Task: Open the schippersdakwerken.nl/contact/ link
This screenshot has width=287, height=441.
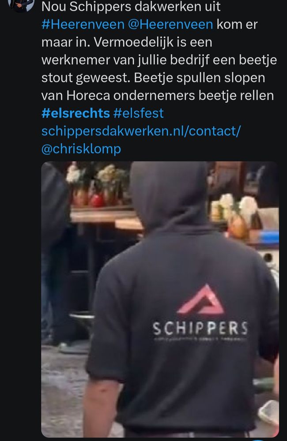Action: pos(141,131)
